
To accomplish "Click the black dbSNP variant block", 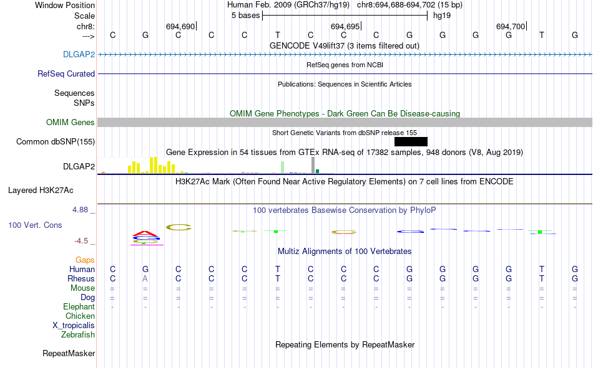I will (x=411, y=141).
